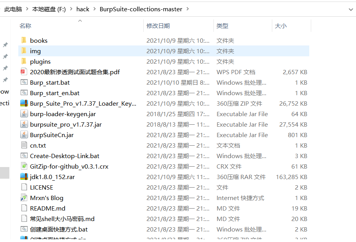The width and height of the screenshot is (356, 242).
Task: Sort by the 类型 column header
Action: [x=222, y=26]
